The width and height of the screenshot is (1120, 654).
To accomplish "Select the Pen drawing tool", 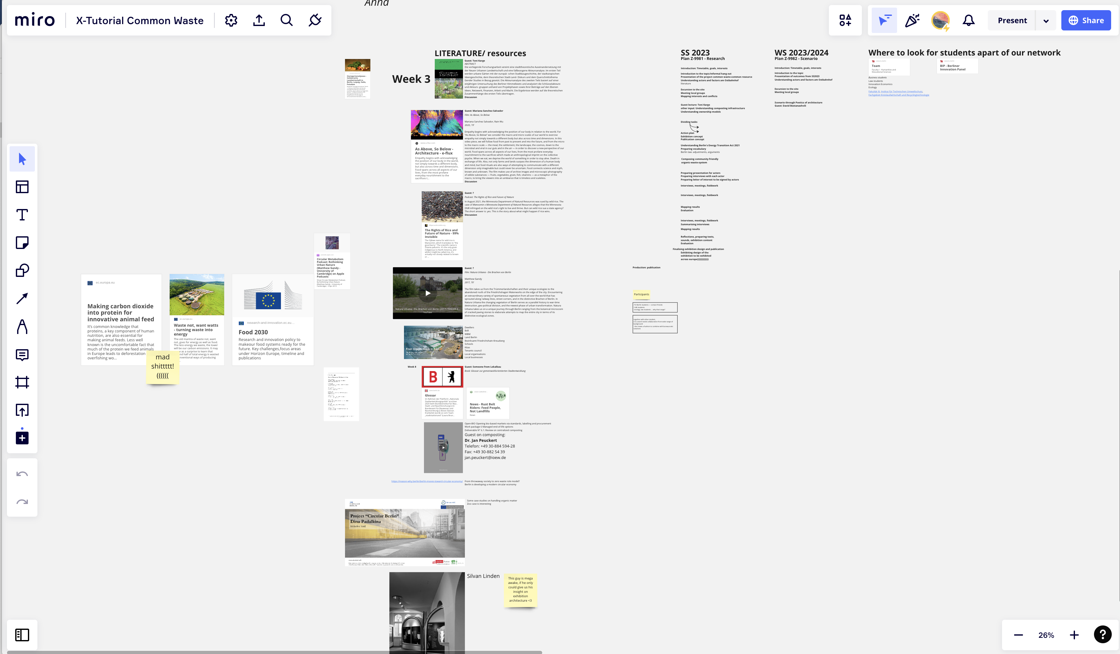I will [22, 327].
